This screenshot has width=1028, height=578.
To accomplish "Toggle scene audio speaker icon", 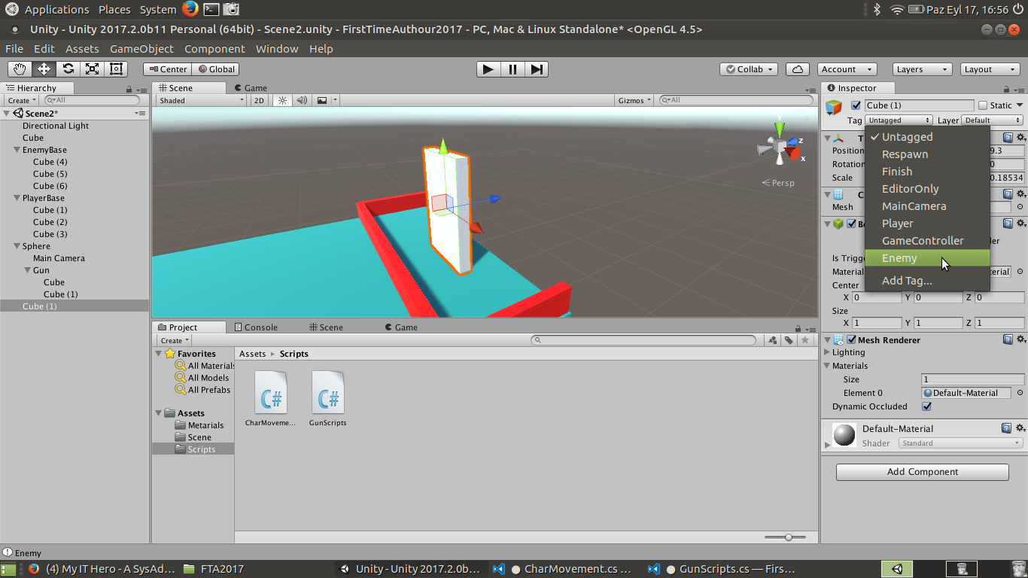I will point(302,100).
